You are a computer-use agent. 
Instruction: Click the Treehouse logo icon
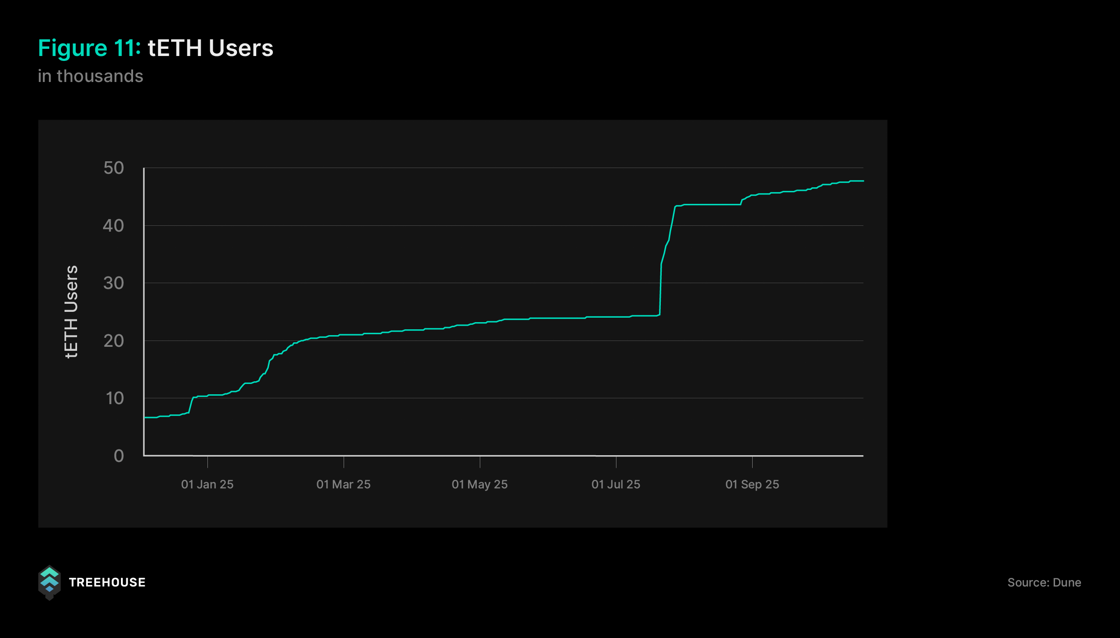click(x=49, y=582)
